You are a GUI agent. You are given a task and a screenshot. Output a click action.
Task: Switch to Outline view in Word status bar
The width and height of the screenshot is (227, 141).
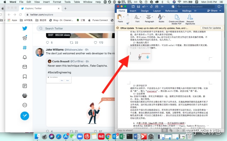pyautogui.click(x=177, y=130)
